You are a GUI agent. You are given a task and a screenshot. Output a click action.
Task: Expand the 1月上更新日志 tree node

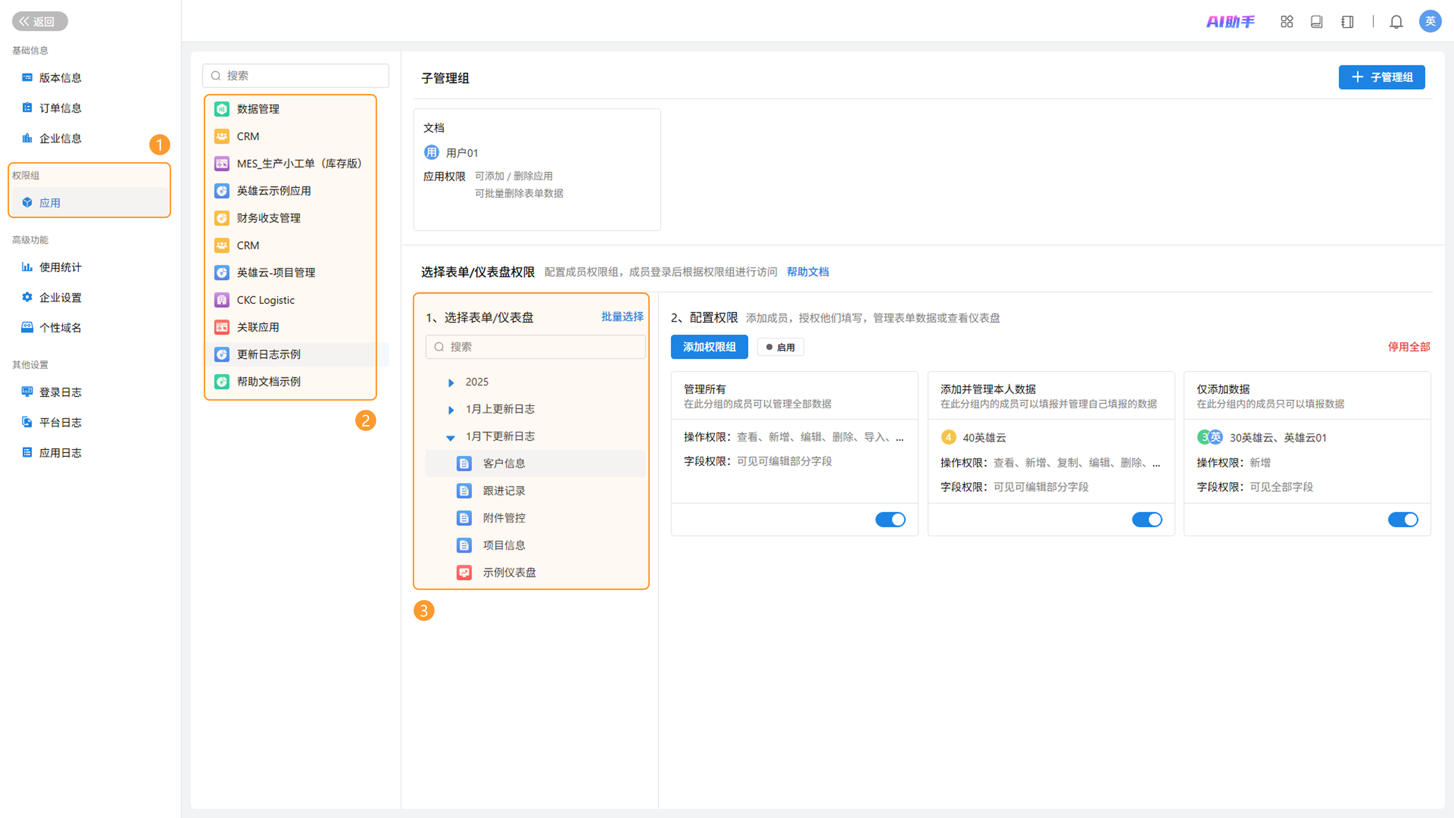coord(451,410)
